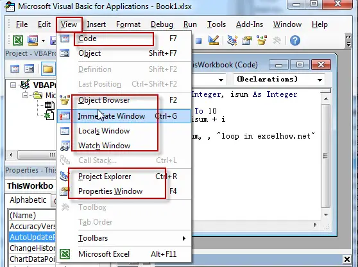The image size is (358, 267).
Task: Select the ChangeHistor property row
Action: pyautogui.click(x=32, y=248)
